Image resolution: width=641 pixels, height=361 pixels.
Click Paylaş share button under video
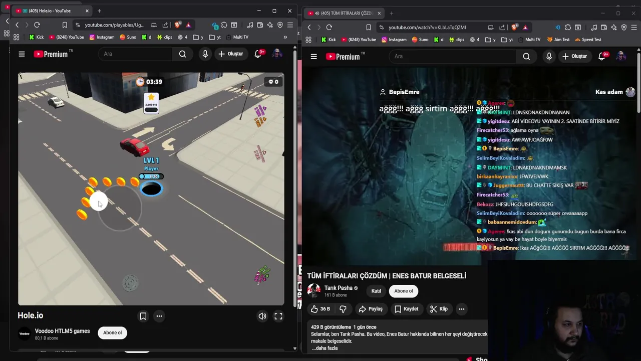pos(371,309)
